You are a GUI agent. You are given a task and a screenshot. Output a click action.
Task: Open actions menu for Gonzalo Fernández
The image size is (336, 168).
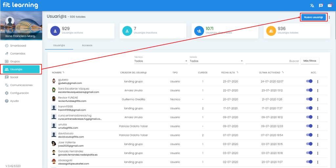pyautogui.click(x=318, y=153)
